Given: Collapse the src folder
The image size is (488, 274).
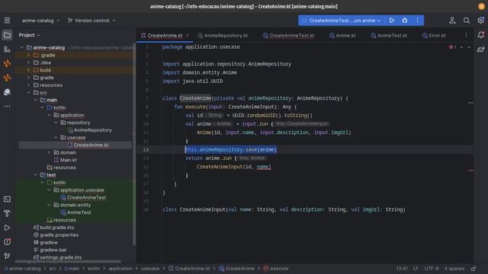Looking at the screenshot, I should click(x=28, y=93).
